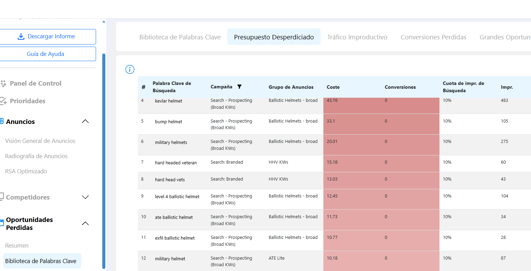Screen dimensions: 531x271
Task: Click the download icon in Descargar Informe
Action: tap(21, 37)
